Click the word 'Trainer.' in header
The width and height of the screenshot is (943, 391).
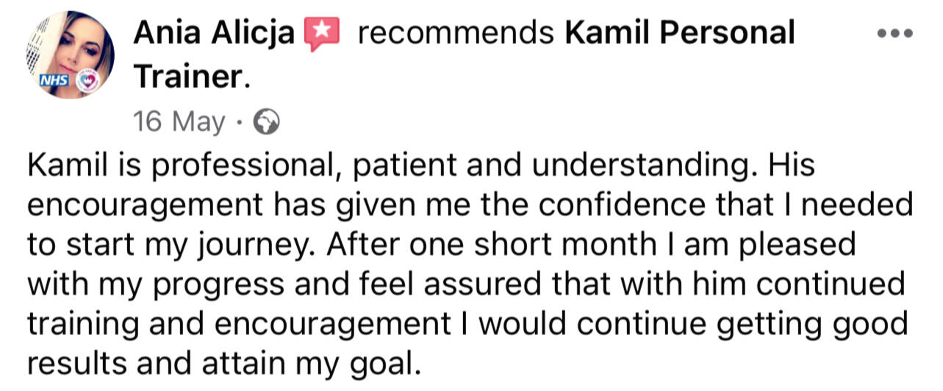tap(191, 76)
